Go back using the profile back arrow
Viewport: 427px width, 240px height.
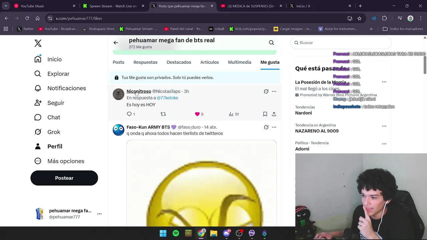(116, 43)
